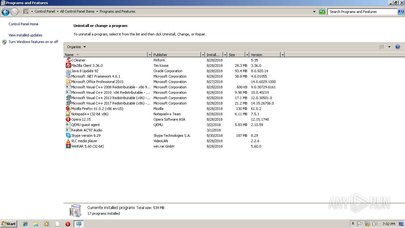
Task: Open the Installed On column filter dropdown
Action: tap(225, 55)
